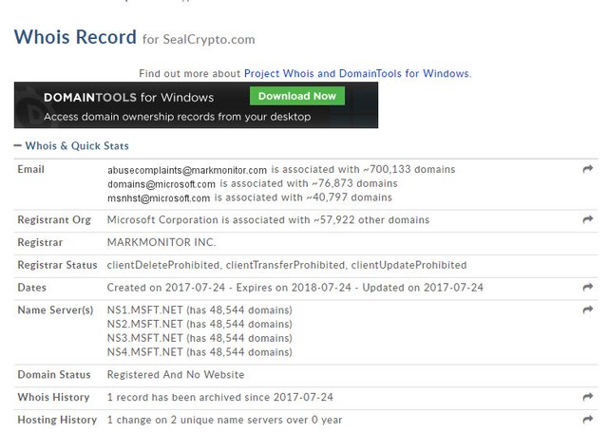Image resolution: width=608 pixels, height=432 pixels.
Task: Click the Name Server(s) row arrow icon
Action: (x=588, y=310)
